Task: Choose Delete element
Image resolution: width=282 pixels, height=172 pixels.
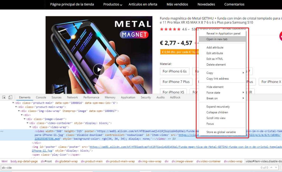Action: (x=222, y=64)
